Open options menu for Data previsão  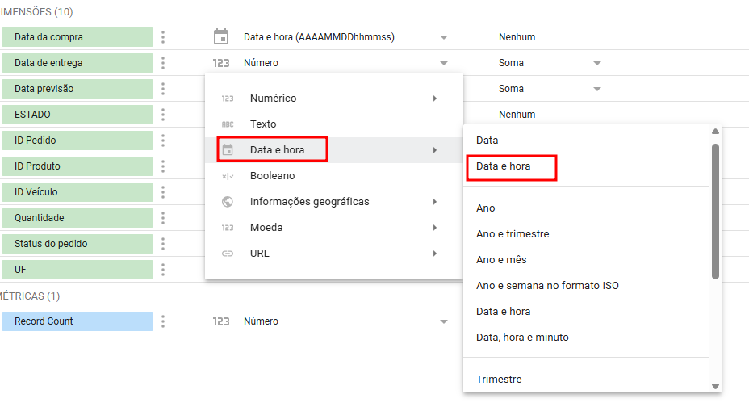(x=163, y=89)
